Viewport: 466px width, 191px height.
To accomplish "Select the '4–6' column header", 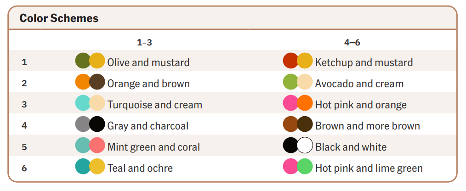I will (x=352, y=42).
